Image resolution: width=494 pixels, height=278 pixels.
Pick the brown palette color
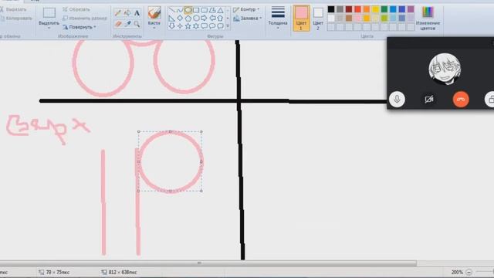349,19
